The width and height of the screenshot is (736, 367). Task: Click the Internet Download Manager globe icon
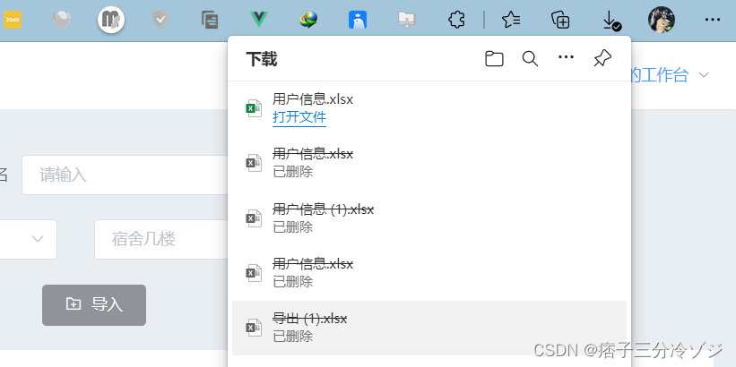[x=308, y=20]
